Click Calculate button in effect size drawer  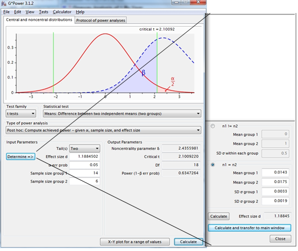tap(219, 216)
